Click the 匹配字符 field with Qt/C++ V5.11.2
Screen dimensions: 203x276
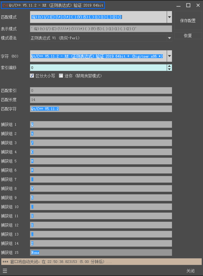[101, 109]
